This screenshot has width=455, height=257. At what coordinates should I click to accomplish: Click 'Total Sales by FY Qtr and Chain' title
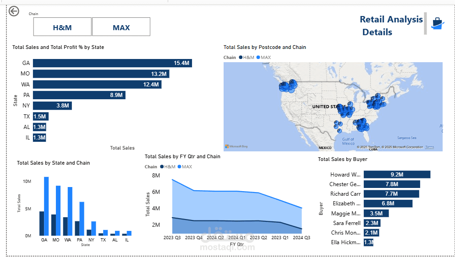[182, 156]
